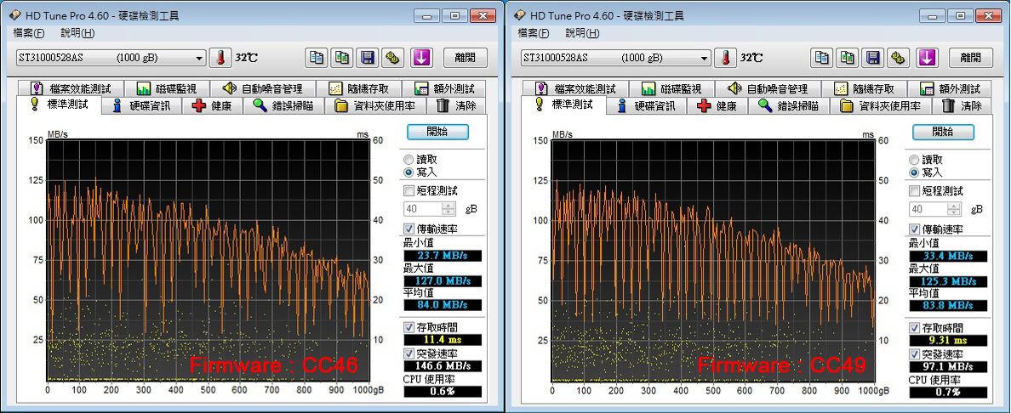Select 讀取 radio button in right window
The image size is (1011, 413).
(x=914, y=159)
